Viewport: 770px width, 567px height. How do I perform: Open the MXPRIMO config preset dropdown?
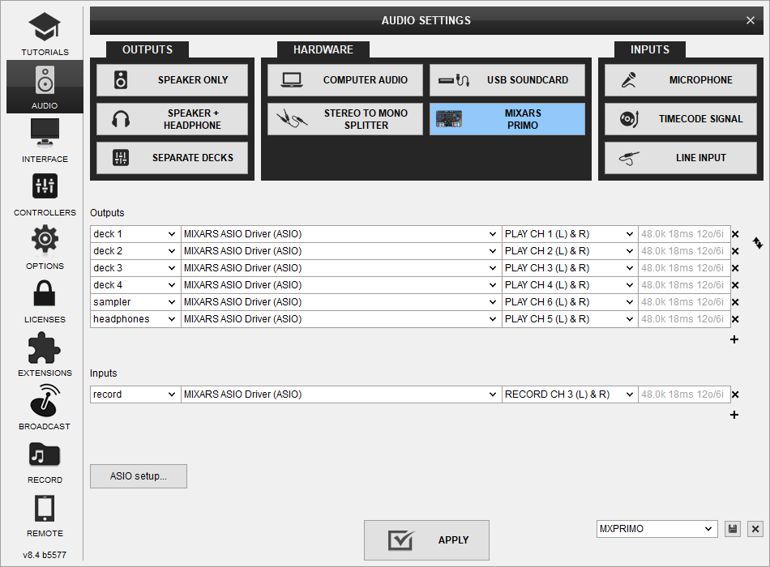click(x=657, y=529)
